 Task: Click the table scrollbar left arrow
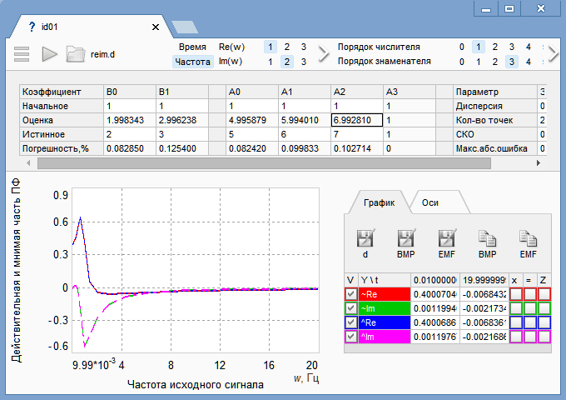[x=28, y=163]
